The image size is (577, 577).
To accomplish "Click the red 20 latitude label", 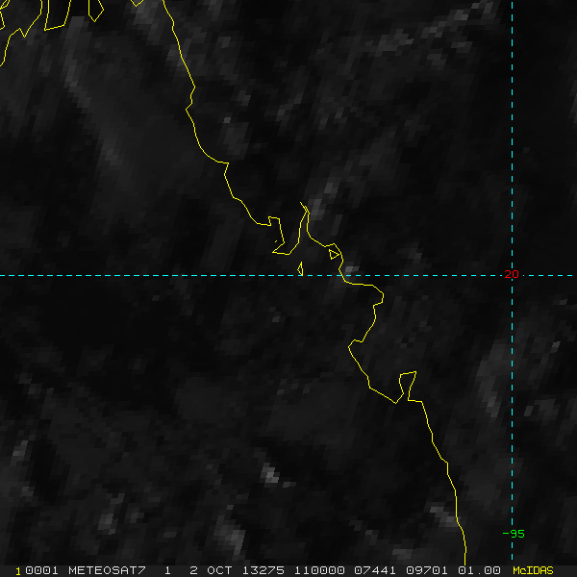I will click(x=512, y=274).
